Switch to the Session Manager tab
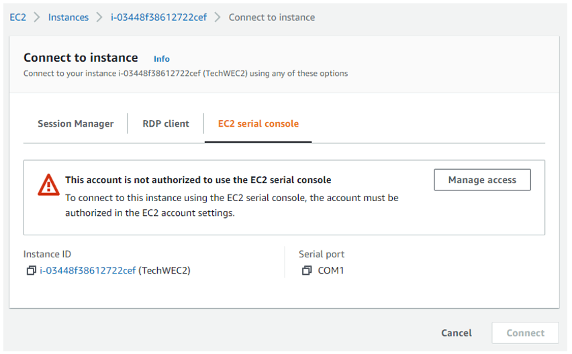 [x=75, y=124]
